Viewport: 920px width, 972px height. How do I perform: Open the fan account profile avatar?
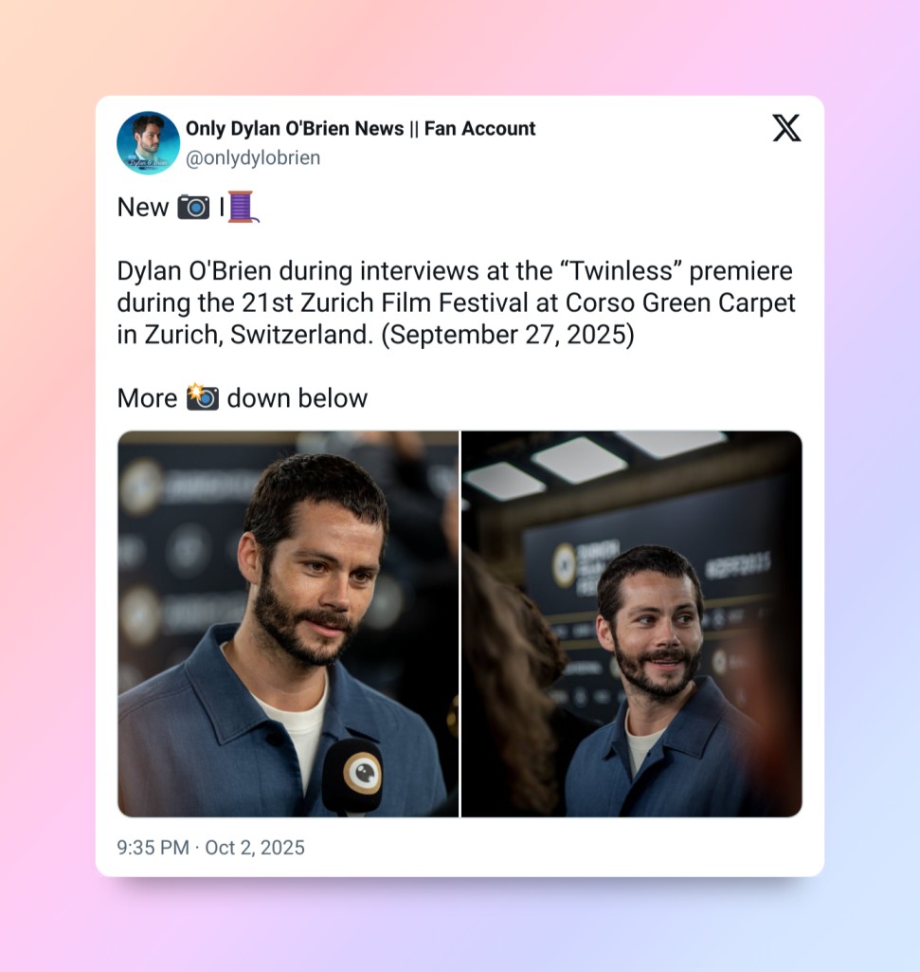tap(148, 142)
